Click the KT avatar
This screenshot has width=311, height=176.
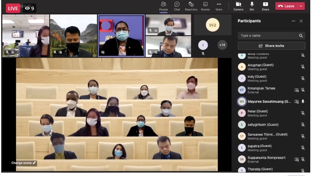242,90
